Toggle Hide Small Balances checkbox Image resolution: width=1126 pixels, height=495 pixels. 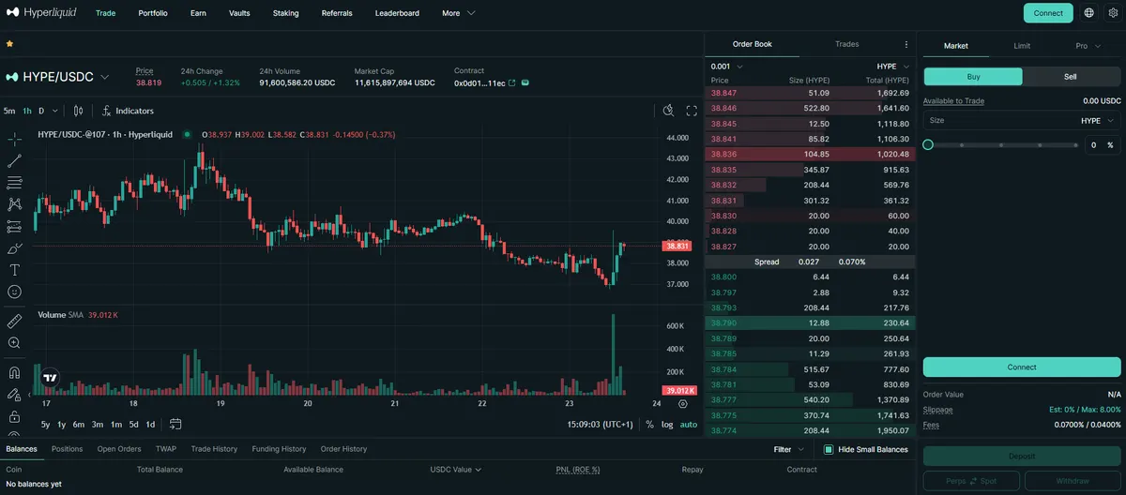click(x=829, y=449)
